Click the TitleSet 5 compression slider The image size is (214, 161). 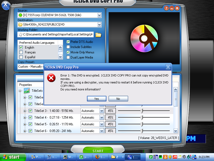pos(144,124)
